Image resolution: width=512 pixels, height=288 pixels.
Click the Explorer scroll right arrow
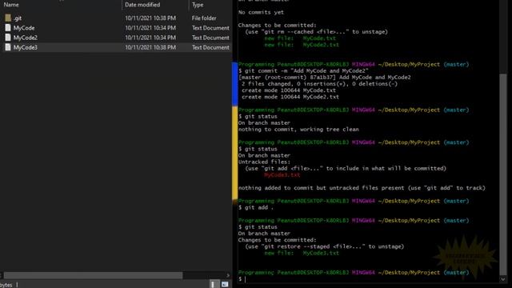coord(228,275)
